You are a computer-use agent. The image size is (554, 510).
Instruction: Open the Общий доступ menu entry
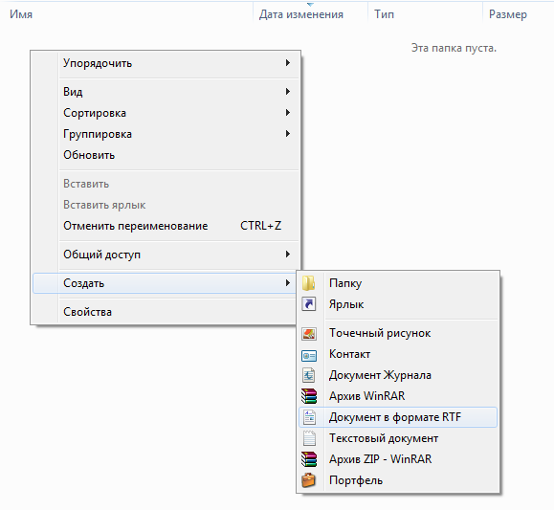(166, 255)
